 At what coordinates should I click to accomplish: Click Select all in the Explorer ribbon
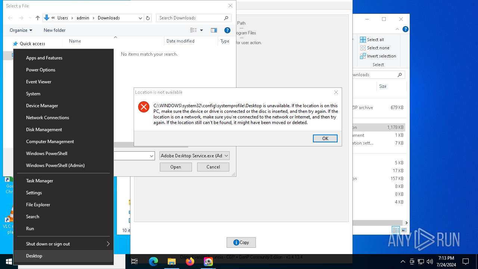pyautogui.click(x=372, y=40)
